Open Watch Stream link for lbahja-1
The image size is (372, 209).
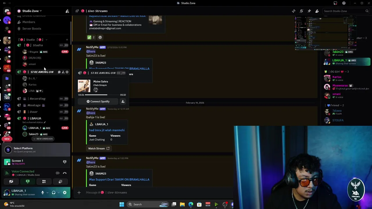point(99,149)
